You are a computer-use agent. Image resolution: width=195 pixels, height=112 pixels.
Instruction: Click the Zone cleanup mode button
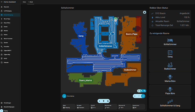click(x=64, y=96)
